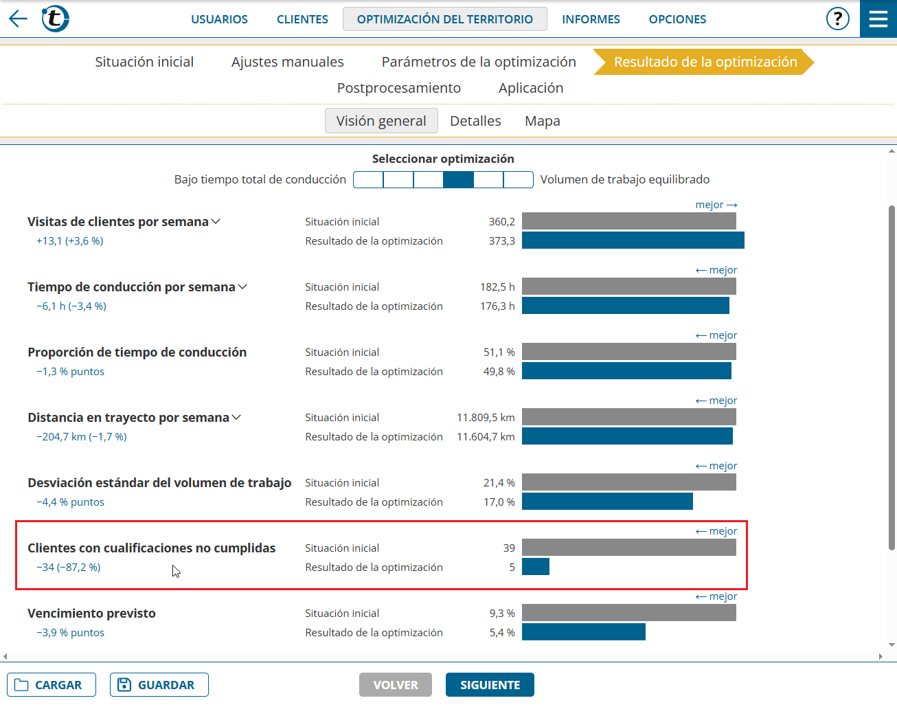Image resolution: width=897 pixels, height=707 pixels.
Task: Switch to the Detalles tab
Action: pos(475,121)
